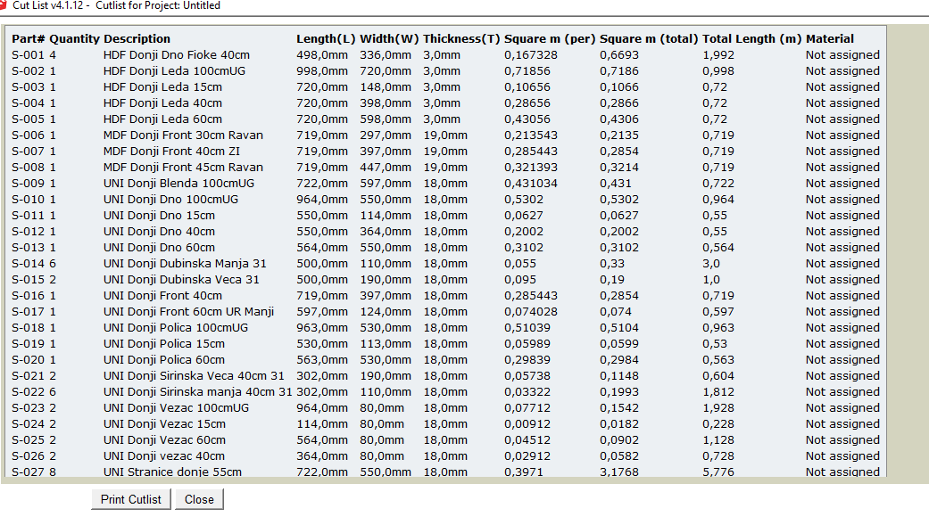Click 'UNI Donji Vezac 15cm' description
Screen dimensions: 929x525
pos(165,423)
